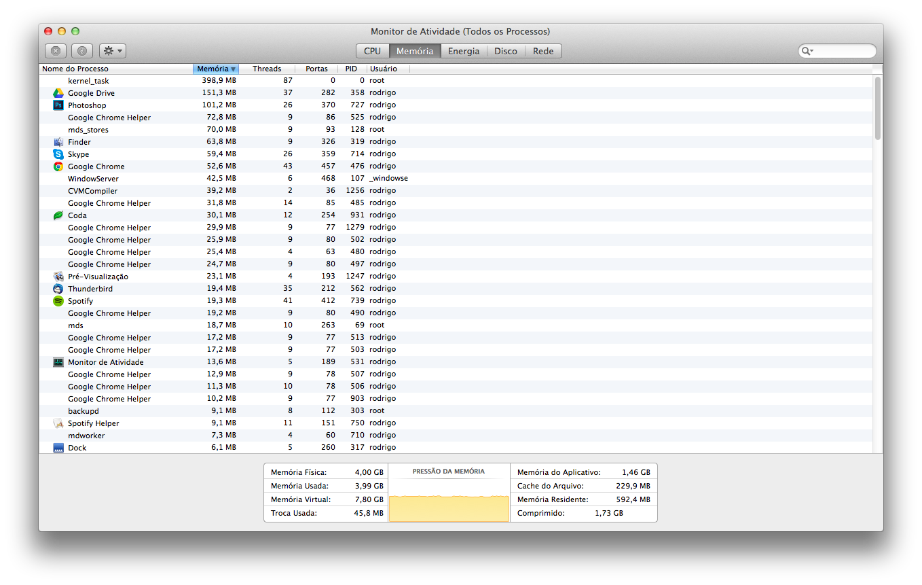Viewport: 922px width, 585px height.
Task: Click the Coda process name text
Action: pos(77,215)
